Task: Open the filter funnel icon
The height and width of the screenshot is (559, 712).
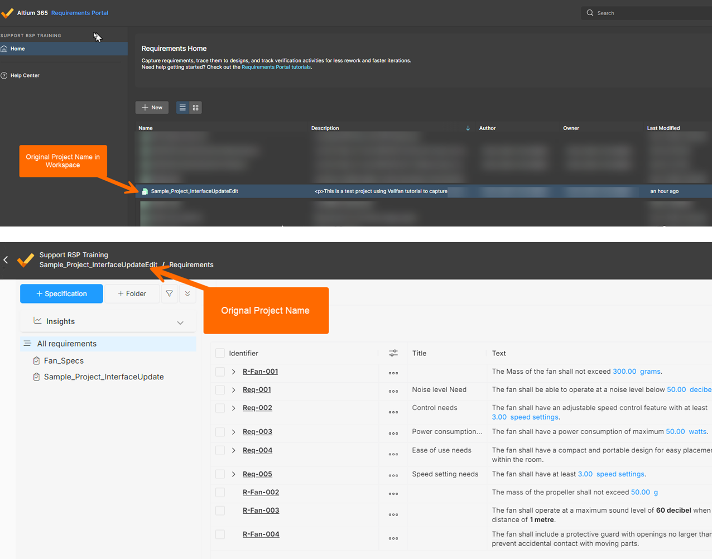Action: 169,293
